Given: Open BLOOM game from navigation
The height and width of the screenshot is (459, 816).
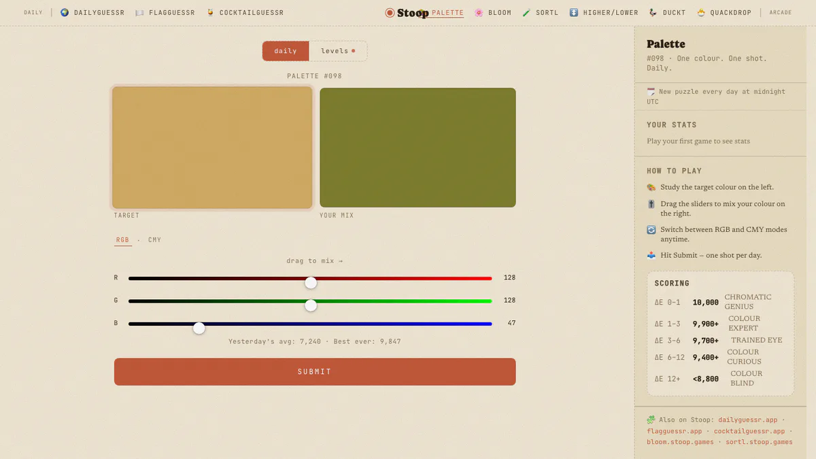Looking at the screenshot, I should click(x=500, y=12).
